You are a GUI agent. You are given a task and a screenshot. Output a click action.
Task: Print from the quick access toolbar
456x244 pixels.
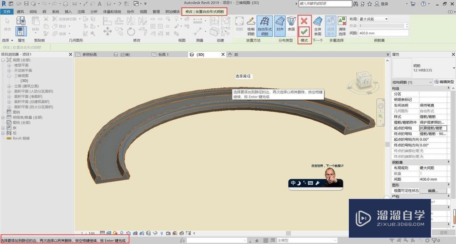click(x=66, y=4)
